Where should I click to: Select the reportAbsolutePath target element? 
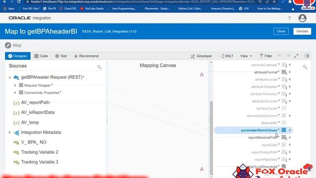pos(263,137)
